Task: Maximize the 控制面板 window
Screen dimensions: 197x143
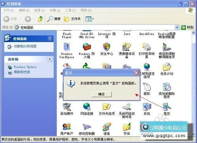Action: [x=186, y=4]
